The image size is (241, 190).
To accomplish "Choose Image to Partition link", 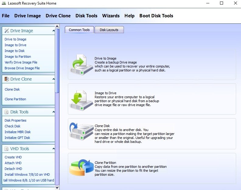I will (x=18, y=57).
